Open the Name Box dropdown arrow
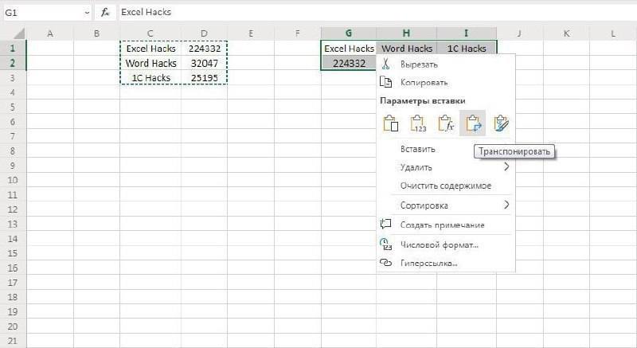The image size is (637, 348). pos(87,13)
